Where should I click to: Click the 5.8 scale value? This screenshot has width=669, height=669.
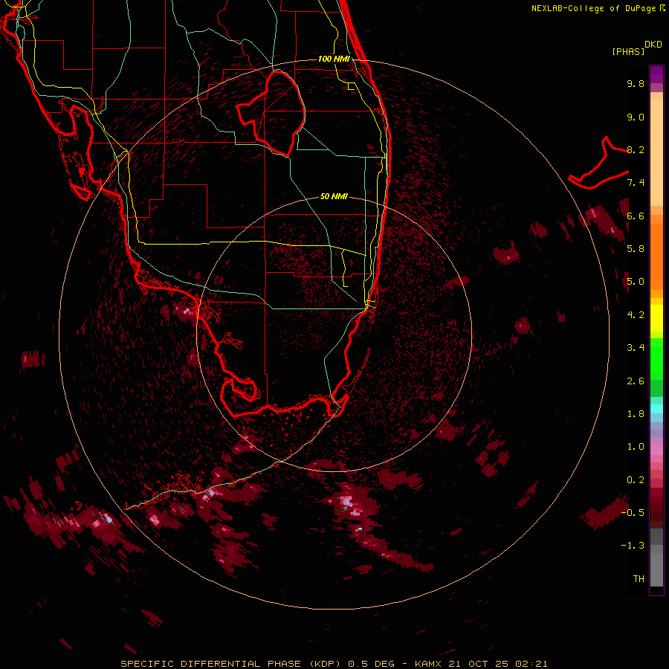click(x=636, y=248)
